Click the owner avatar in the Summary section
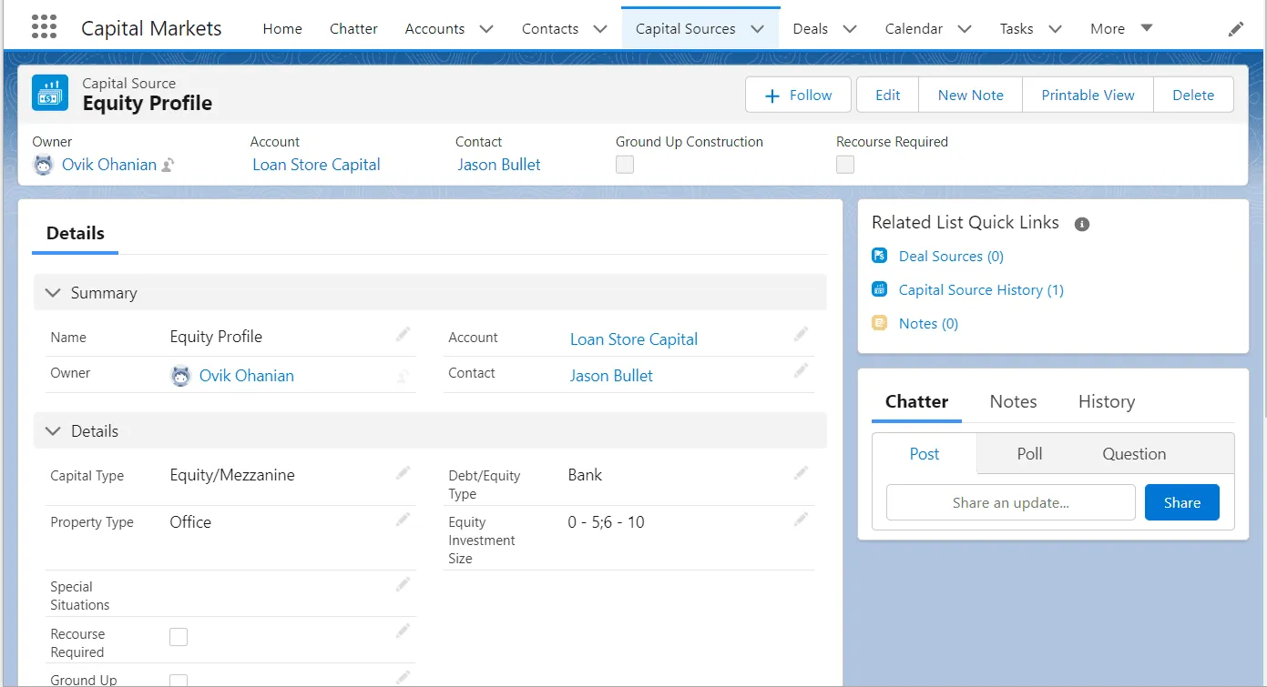This screenshot has height=687, width=1267. pyautogui.click(x=181, y=376)
